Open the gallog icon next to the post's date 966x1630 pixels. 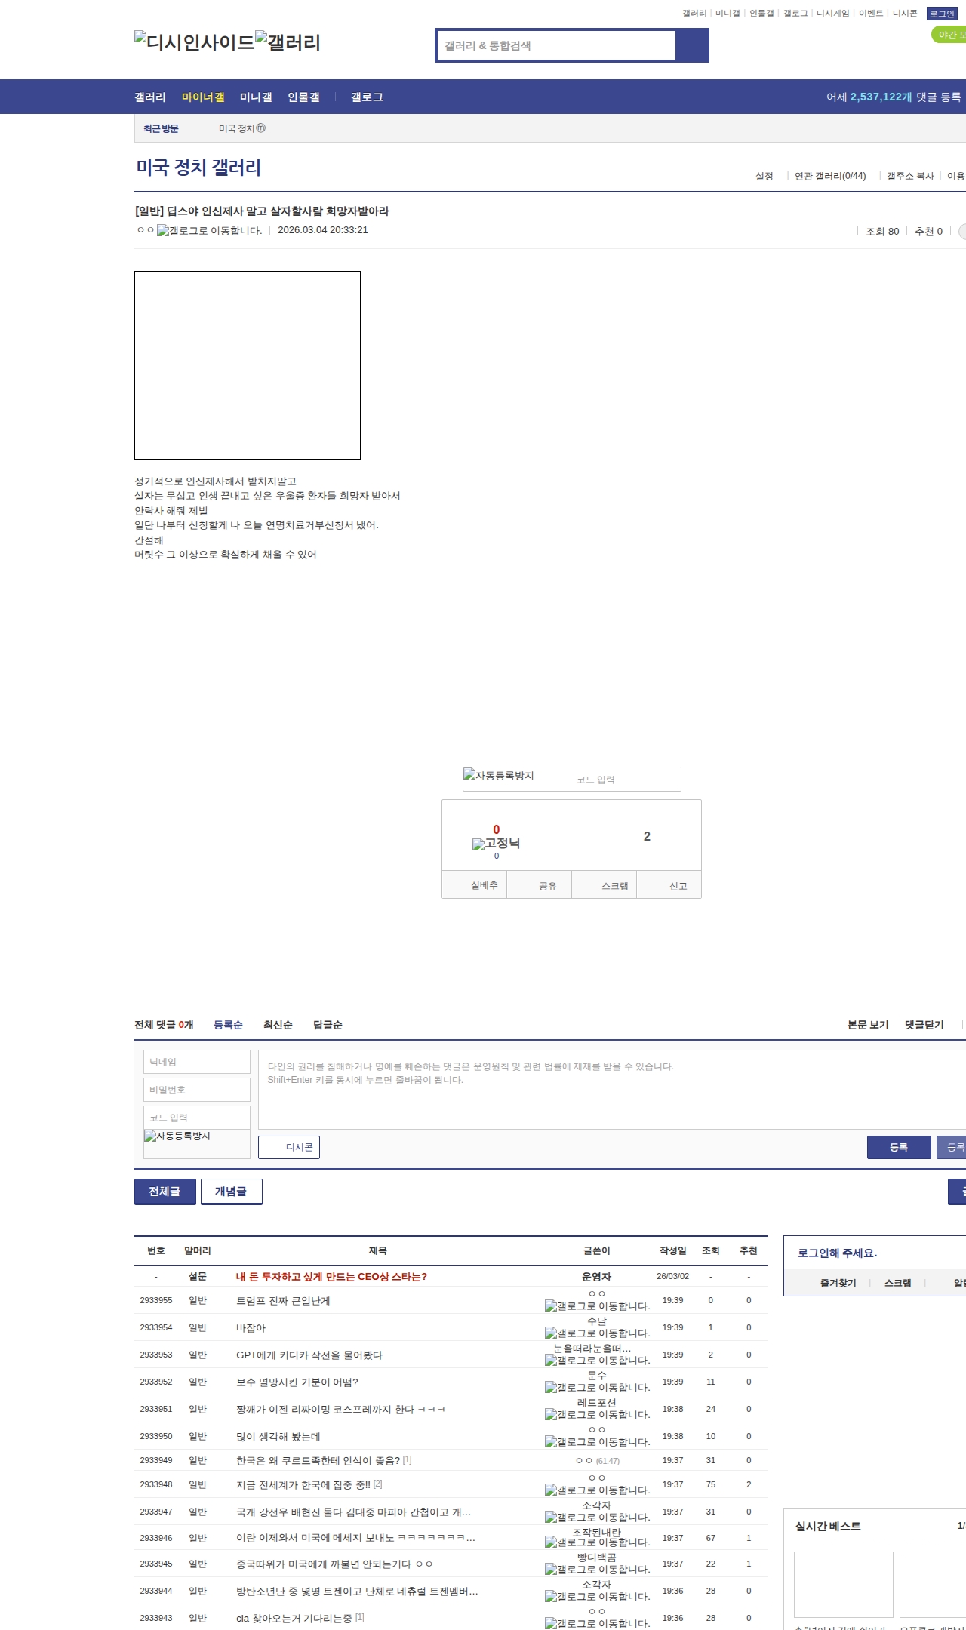click(x=209, y=230)
